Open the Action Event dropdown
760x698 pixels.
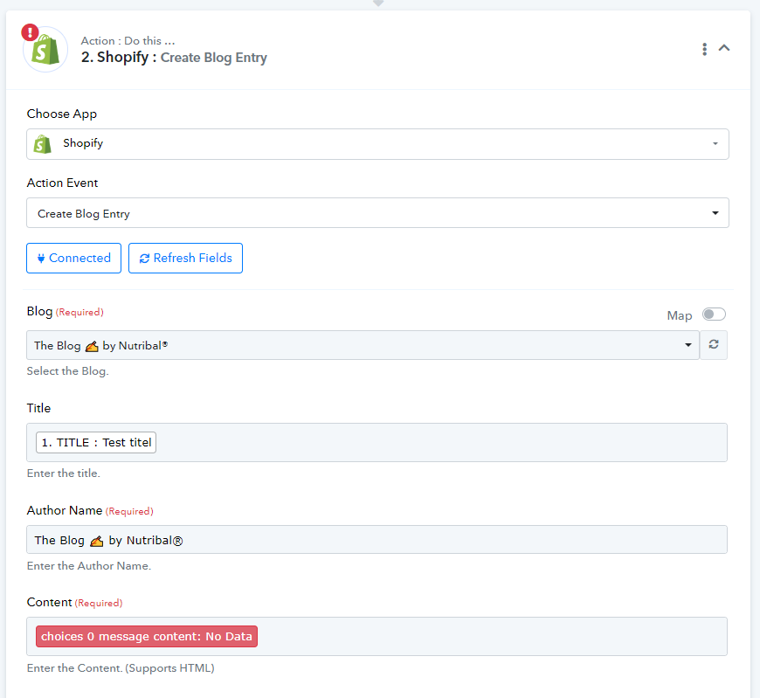click(377, 213)
